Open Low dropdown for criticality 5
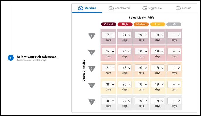Screen dimensions: 201x116 tap(158, 35)
